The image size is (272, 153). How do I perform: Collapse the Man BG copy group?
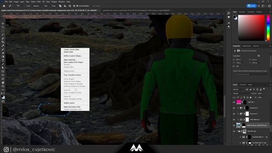[237, 131]
